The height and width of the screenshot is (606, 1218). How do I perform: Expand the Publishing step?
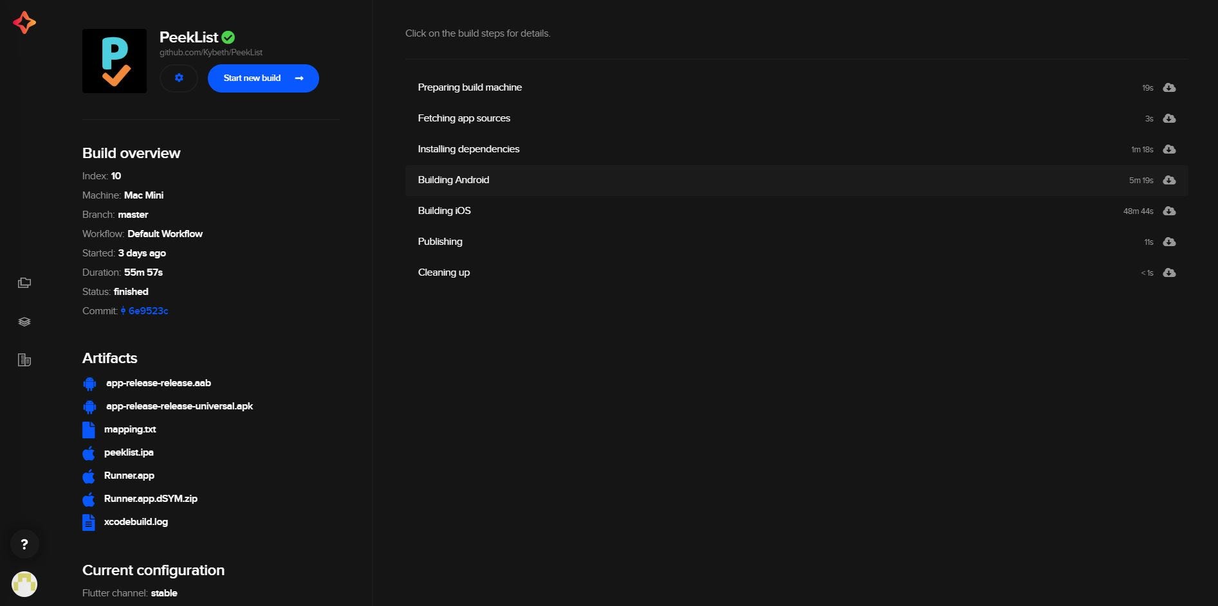click(x=797, y=242)
